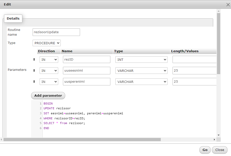Open the Direction dropdown for rezID
This screenshot has width=231, height=156.
[49, 60]
